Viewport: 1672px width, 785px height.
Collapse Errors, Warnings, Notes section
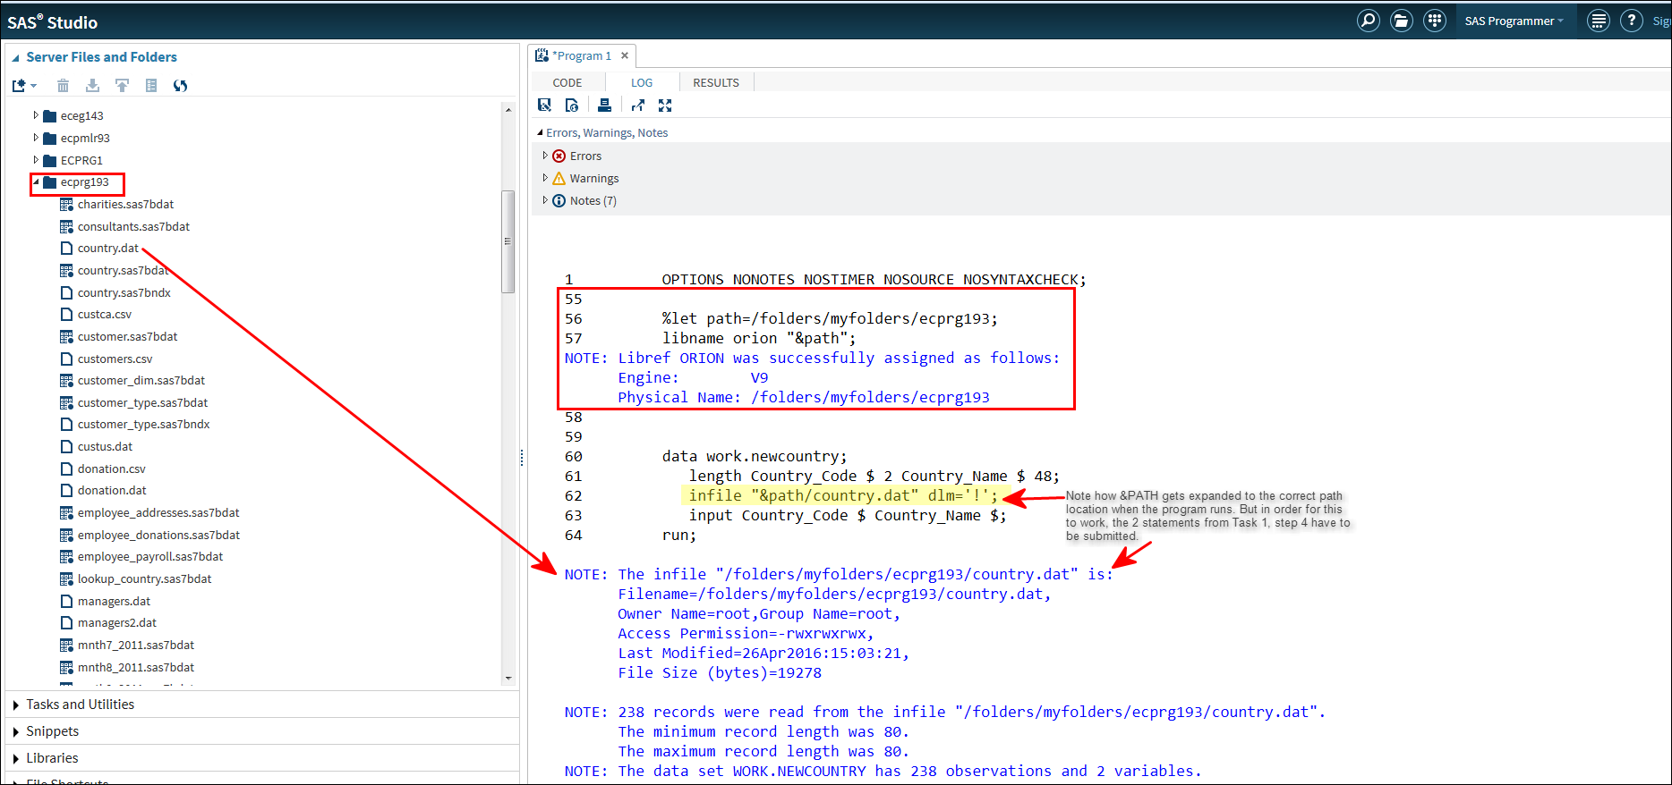[x=540, y=133]
